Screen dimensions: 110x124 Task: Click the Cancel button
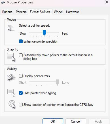coord(76,121)
